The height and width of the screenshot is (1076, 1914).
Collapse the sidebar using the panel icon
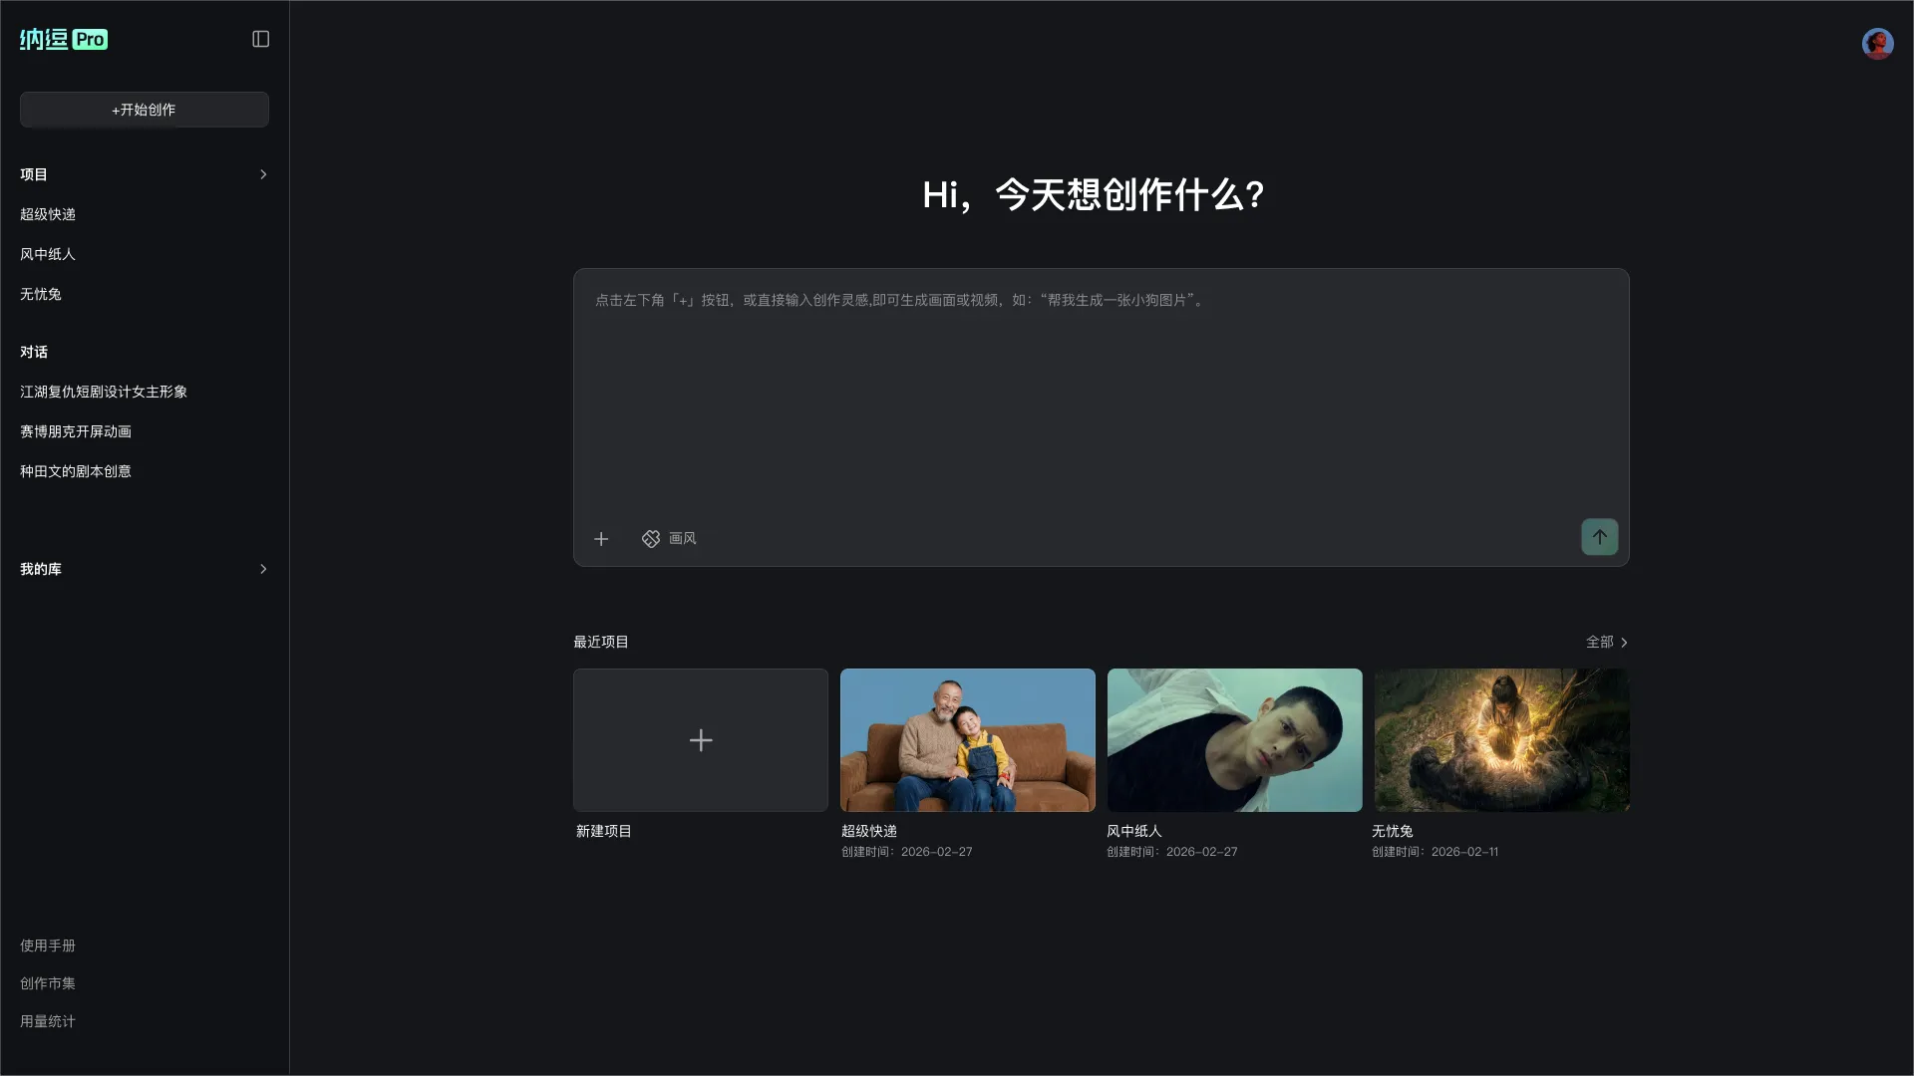tap(260, 39)
